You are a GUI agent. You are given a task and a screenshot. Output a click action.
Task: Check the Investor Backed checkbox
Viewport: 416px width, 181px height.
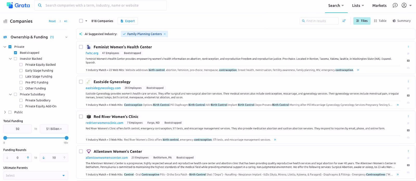click(15, 59)
